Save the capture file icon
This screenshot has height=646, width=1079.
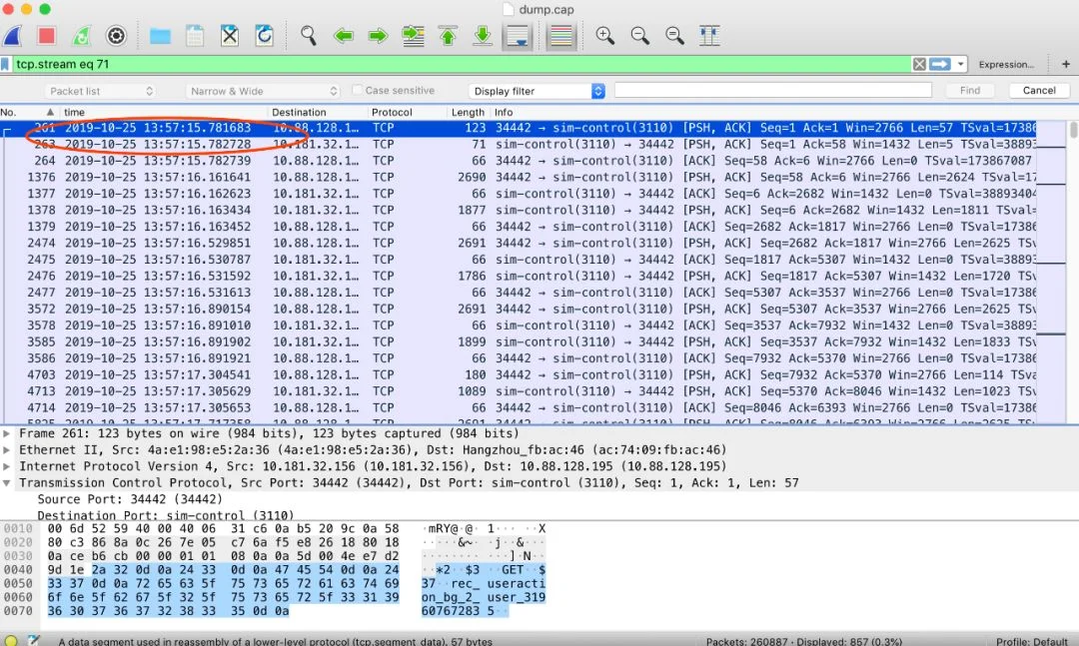195,36
